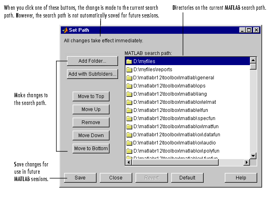
Task: Click the Move Down button
Action: click(91, 135)
